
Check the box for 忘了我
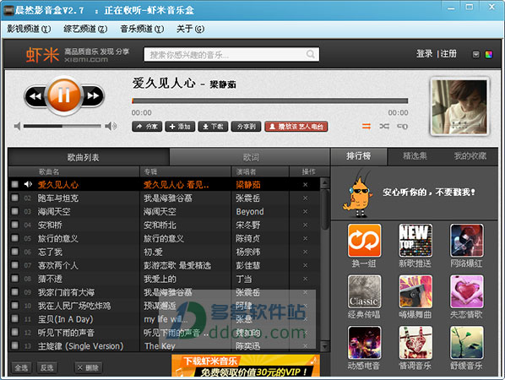15,252
